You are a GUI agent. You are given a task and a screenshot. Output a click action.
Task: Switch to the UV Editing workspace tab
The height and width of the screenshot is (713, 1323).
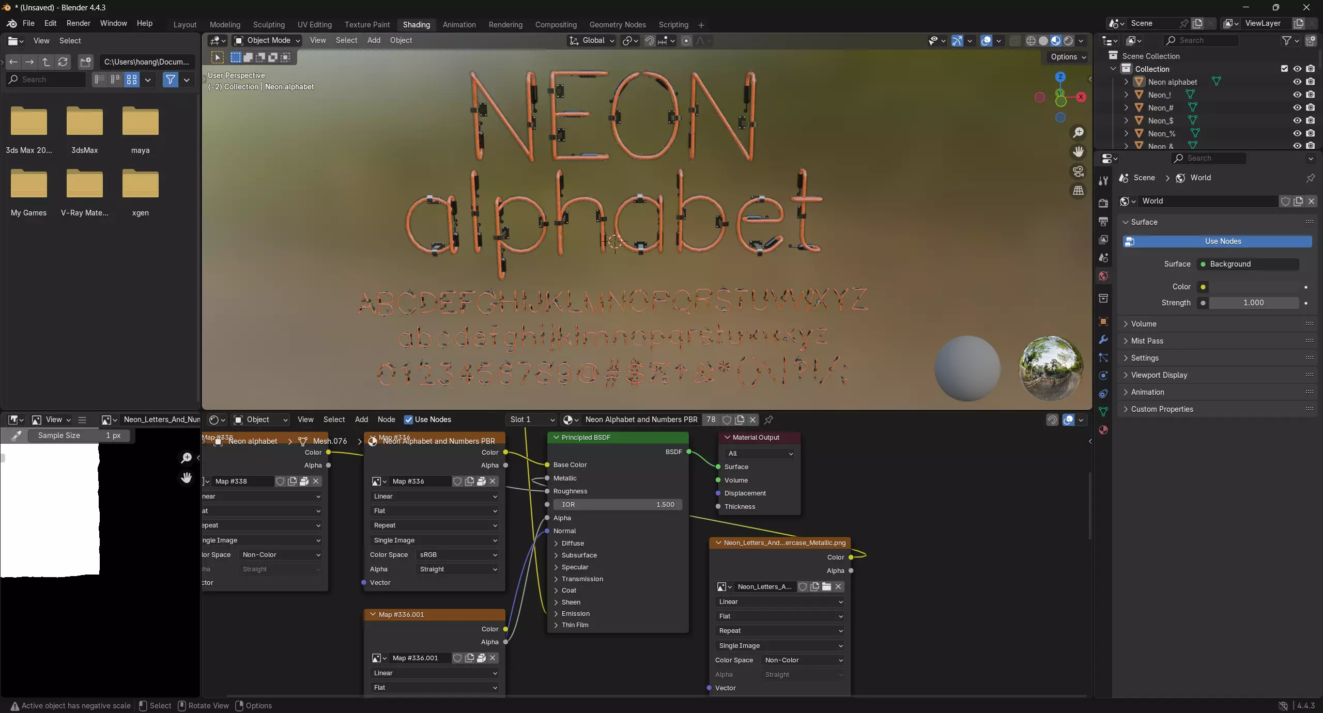(314, 25)
